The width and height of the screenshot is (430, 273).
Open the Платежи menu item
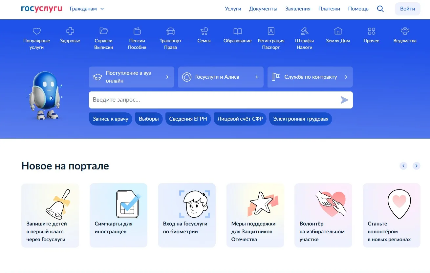(x=329, y=9)
